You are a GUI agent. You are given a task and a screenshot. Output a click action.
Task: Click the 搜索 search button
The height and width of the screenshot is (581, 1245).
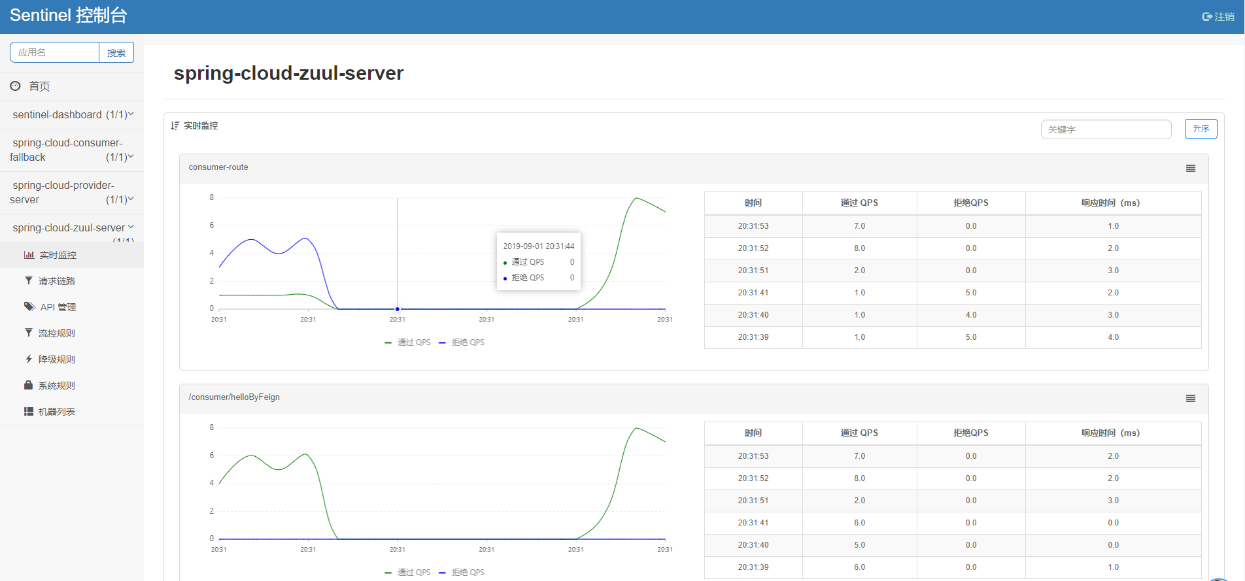(116, 53)
